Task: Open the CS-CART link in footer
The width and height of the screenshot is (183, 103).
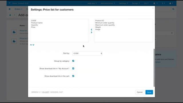Action: coord(45,92)
